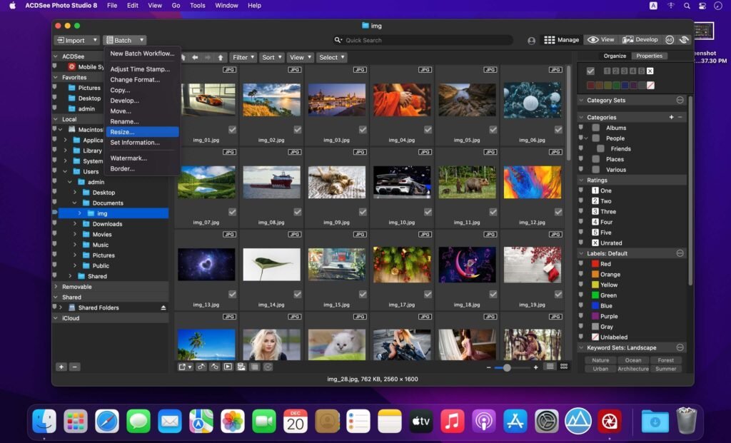Click the Import button
Image resolution: width=731 pixels, height=443 pixels.
click(x=74, y=40)
